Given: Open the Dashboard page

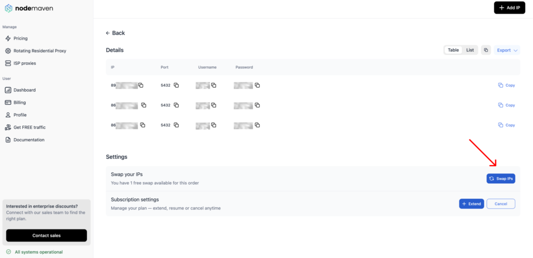Looking at the screenshot, I should pos(24,90).
